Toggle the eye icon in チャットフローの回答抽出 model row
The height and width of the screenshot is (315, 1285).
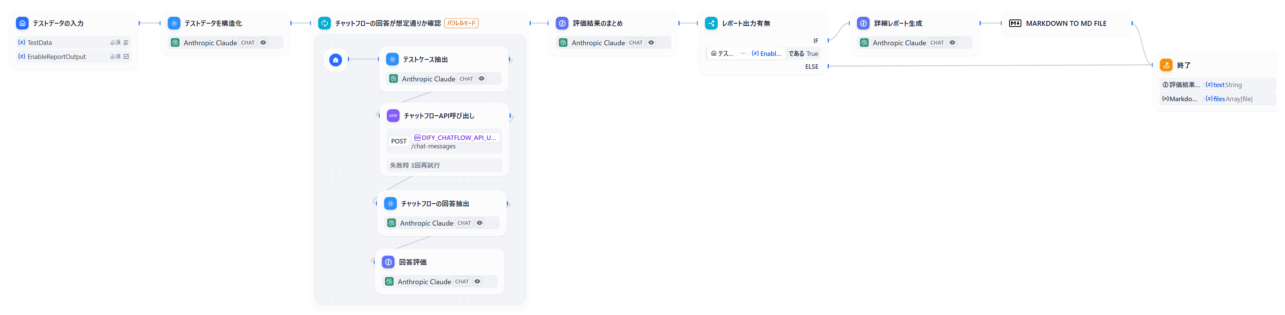click(x=480, y=223)
